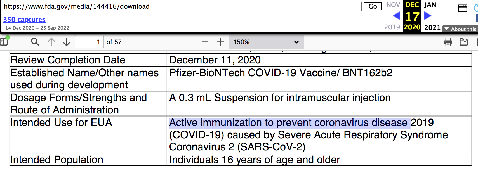Click the Wayback toolbar window icon
This screenshot has height=192, width=478.
(x=463, y=8)
